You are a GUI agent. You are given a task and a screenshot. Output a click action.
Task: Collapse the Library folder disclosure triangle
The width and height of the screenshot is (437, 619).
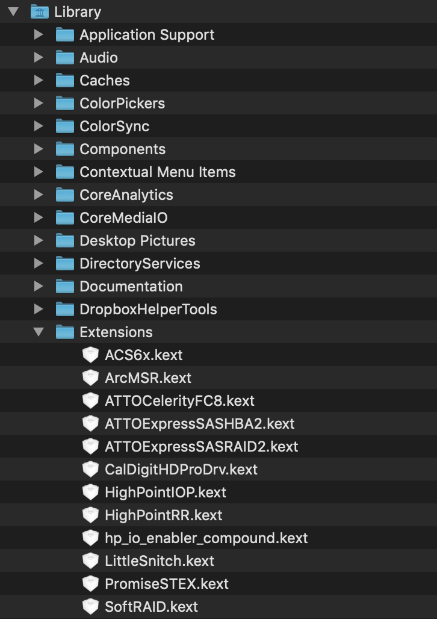pyautogui.click(x=13, y=11)
